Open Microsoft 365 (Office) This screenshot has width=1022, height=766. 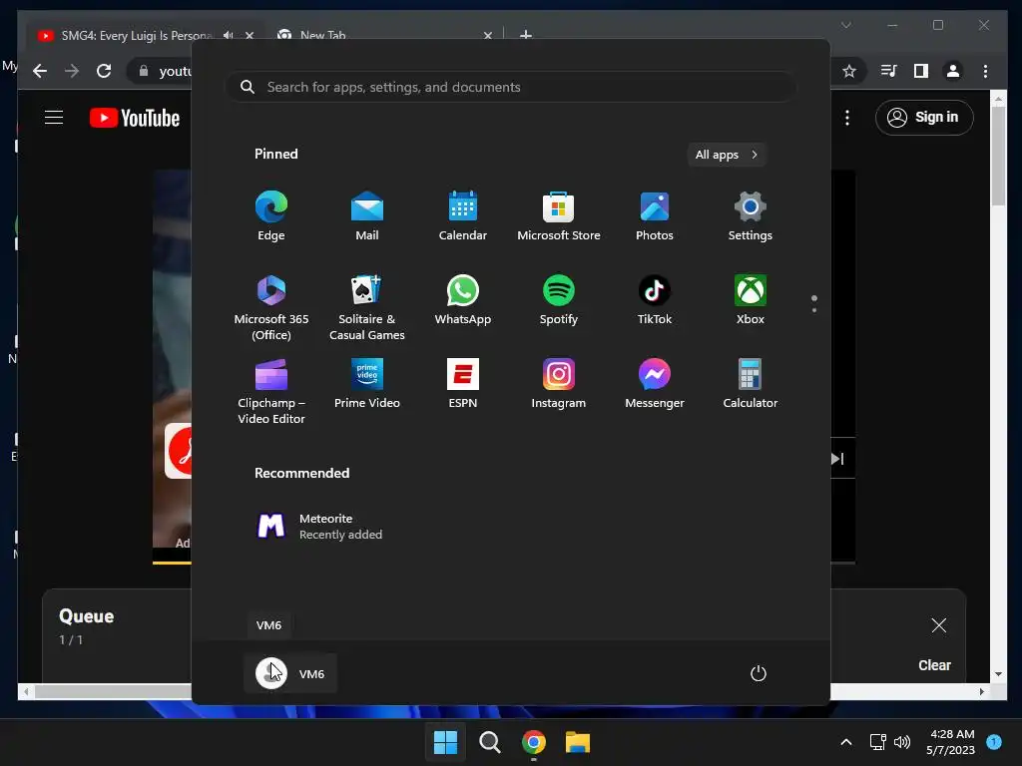[x=271, y=307]
